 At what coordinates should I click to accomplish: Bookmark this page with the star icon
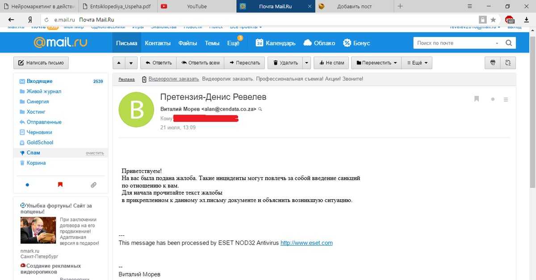pos(493,20)
